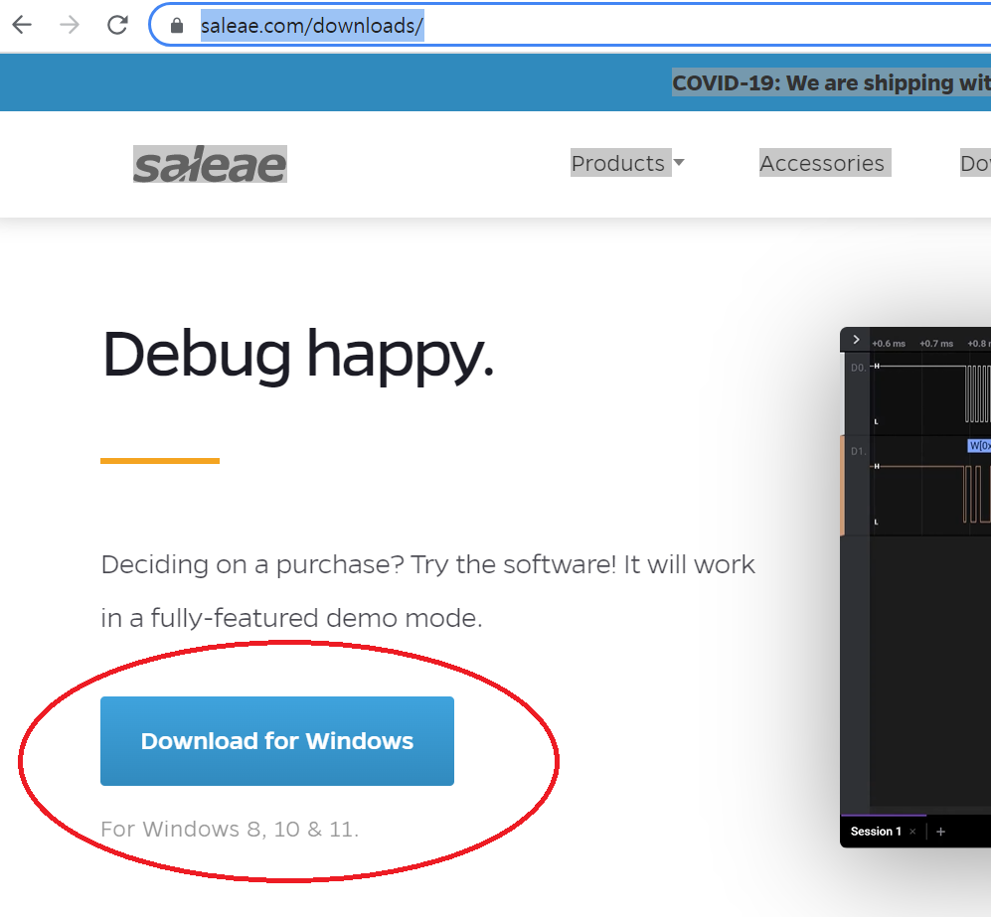The width and height of the screenshot is (991, 917).
Task: Click the COVID-19 shipping banner text
Action: point(831,82)
